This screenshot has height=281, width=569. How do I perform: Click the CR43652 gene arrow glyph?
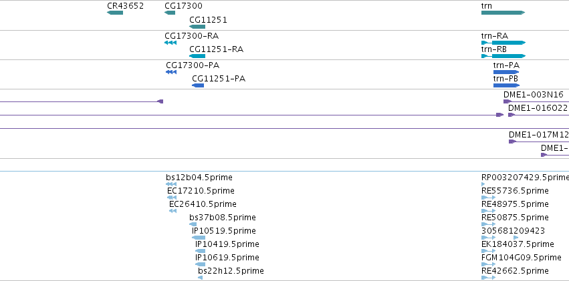tap(115, 13)
